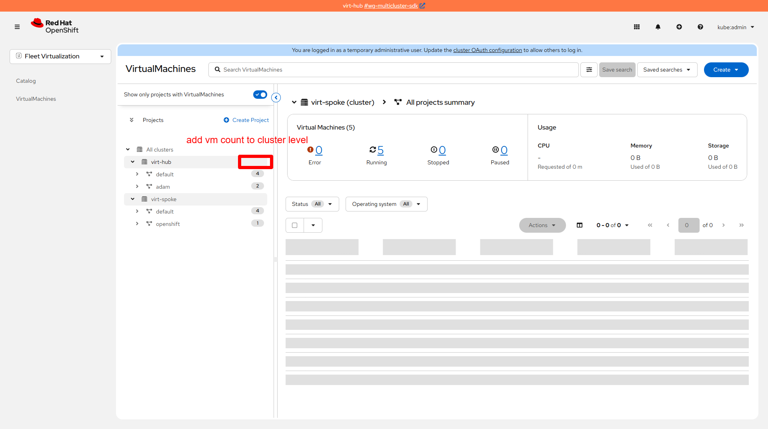Viewport: 768px width, 429px height.
Task: Click the Error status count
Action: (319, 150)
